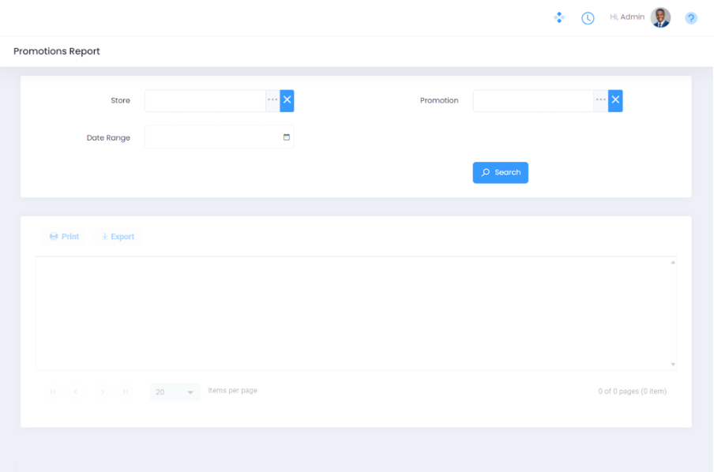Go to the first page of results
Screen dimensions: 714x472
pos(53,391)
